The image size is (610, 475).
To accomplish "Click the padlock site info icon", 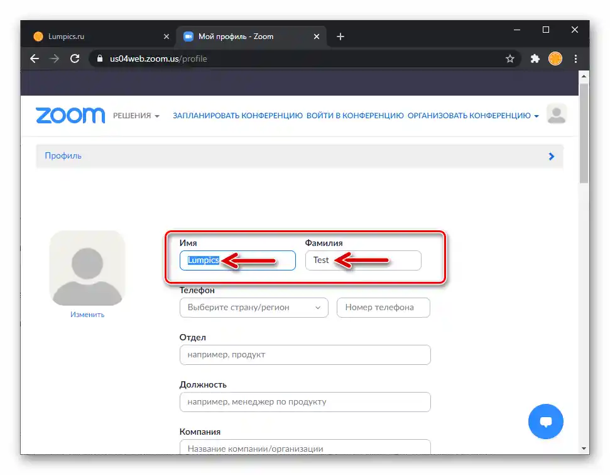I will click(x=100, y=59).
